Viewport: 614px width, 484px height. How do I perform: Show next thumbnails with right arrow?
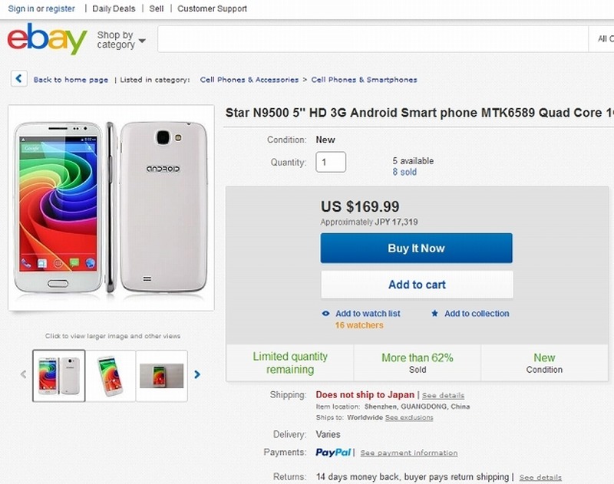coord(197,375)
